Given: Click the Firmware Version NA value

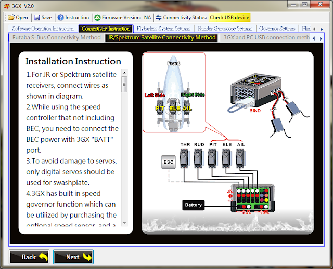Looking at the screenshot, I should coord(147,17).
